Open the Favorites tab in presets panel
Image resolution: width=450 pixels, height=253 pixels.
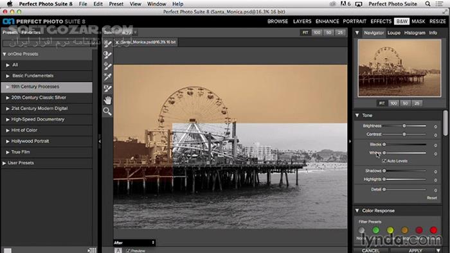[x=31, y=32]
